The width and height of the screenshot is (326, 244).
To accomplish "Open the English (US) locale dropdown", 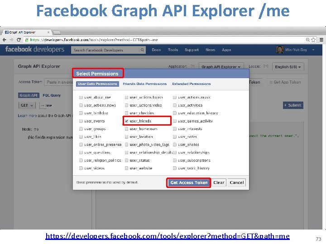I will point(288,67).
